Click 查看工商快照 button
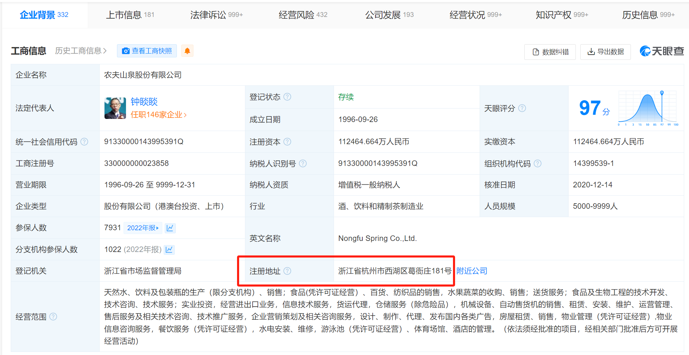Image resolution: width=689 pixels, height=355 pixels. click(147, 51)
